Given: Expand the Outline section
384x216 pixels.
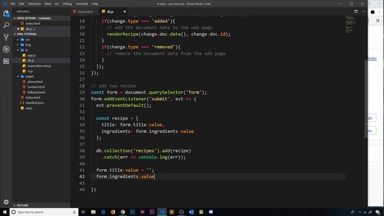Looking at the screenshot, I should click(x=23, y=205).
